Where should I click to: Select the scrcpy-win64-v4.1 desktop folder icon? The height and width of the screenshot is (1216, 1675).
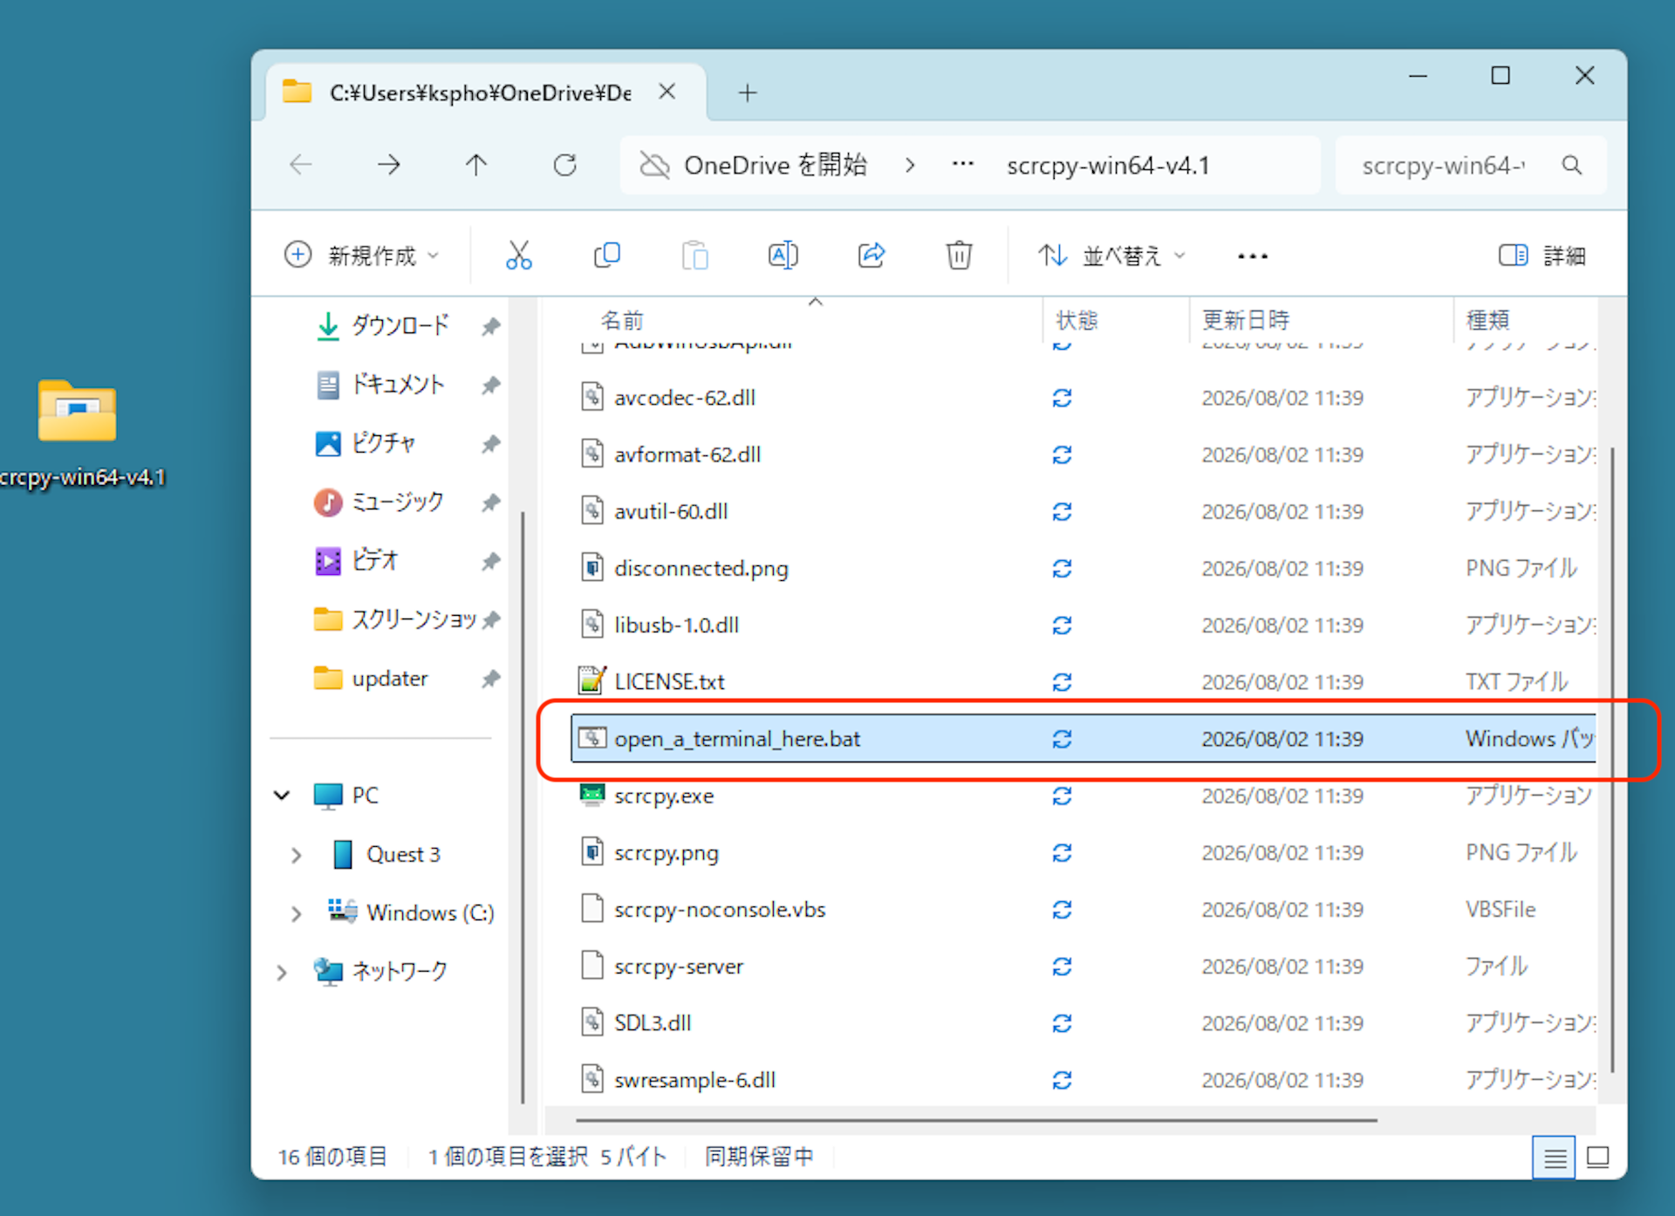click(x=77, y=412)
